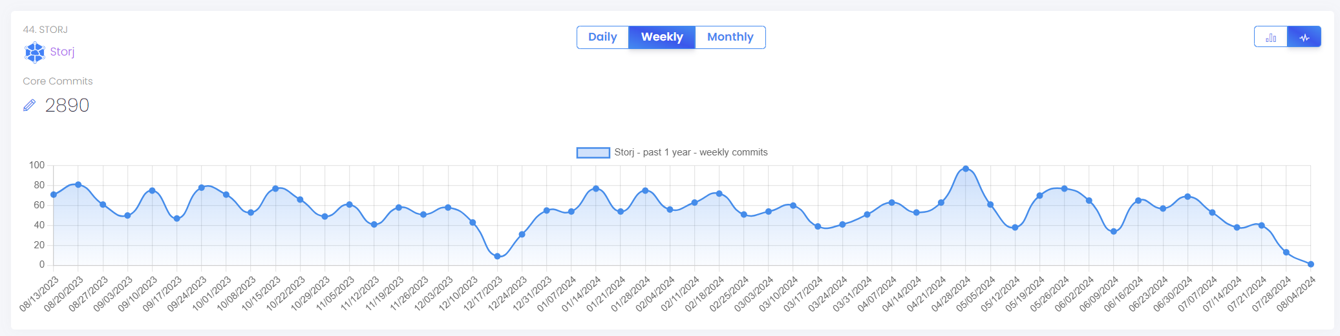Select the line chart view icon
This screenshot has height=336, width=1340.
point(1304,37)
